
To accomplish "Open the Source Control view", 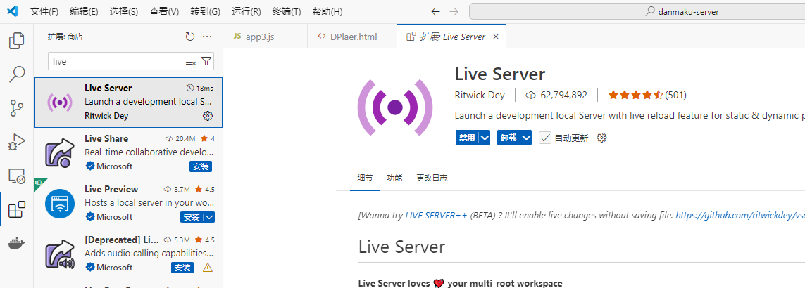I will point(17,108).
